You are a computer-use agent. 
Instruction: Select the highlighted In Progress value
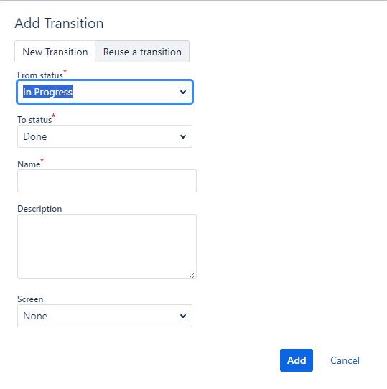[x=47, y=92]
